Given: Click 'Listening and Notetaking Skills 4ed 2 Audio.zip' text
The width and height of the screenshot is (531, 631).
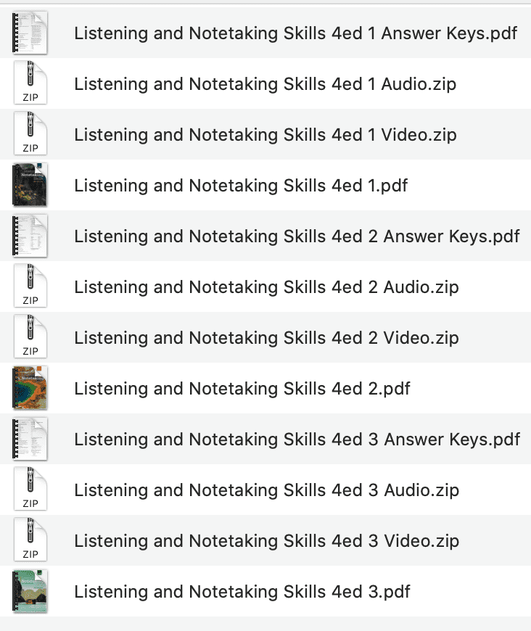Looking at the screenshot, I should click(265, 286).
